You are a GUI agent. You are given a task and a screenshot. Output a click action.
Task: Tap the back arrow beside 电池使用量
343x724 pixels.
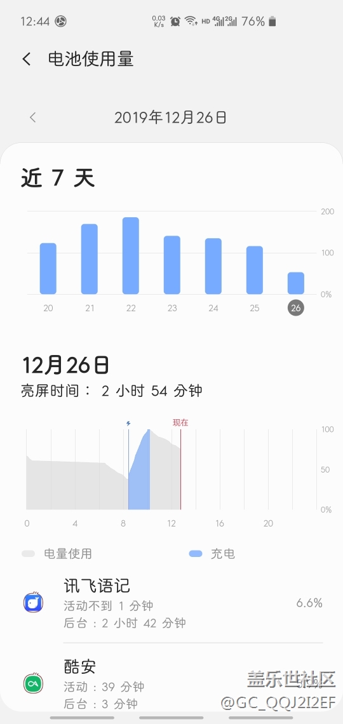(x=27, y=59)
